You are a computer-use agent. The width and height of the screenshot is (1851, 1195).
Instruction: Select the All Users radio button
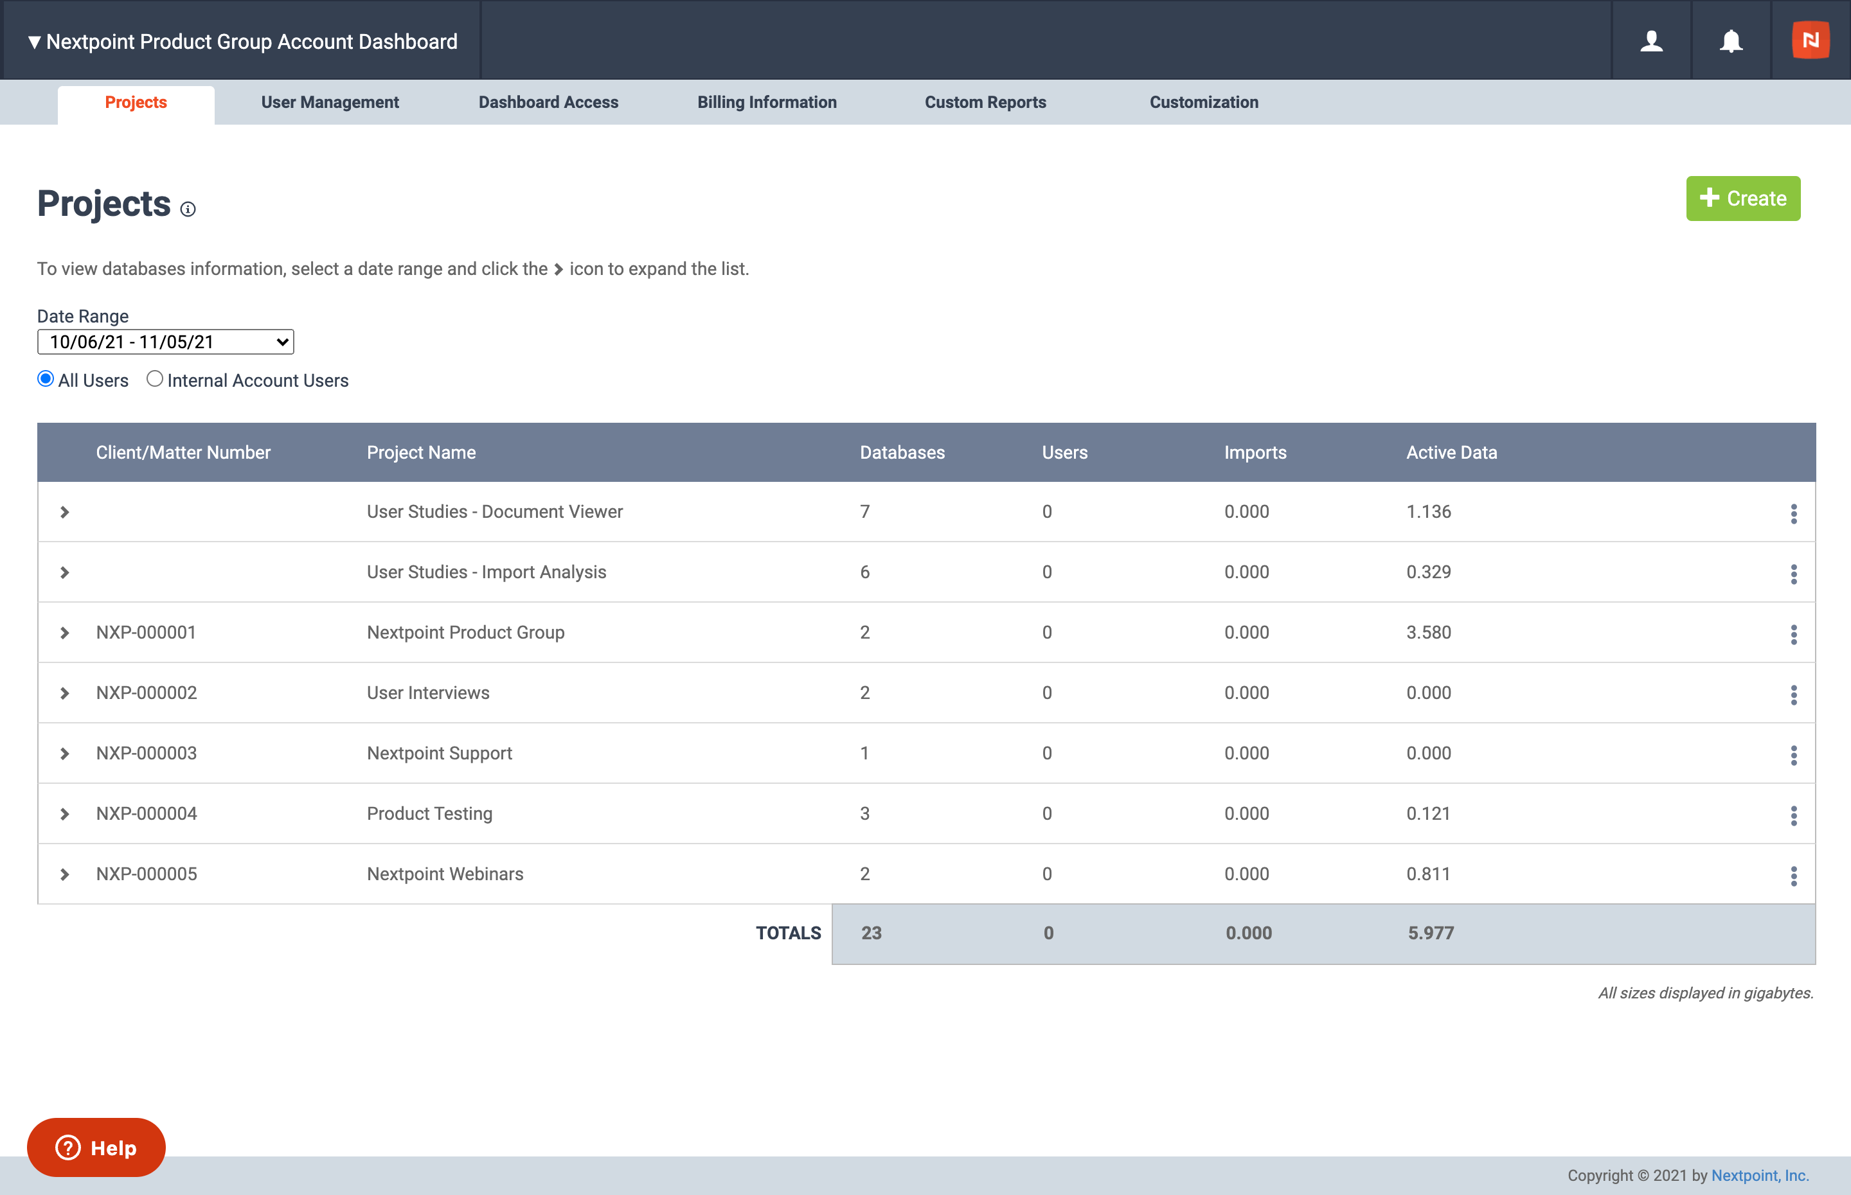(x=46, y=378)
